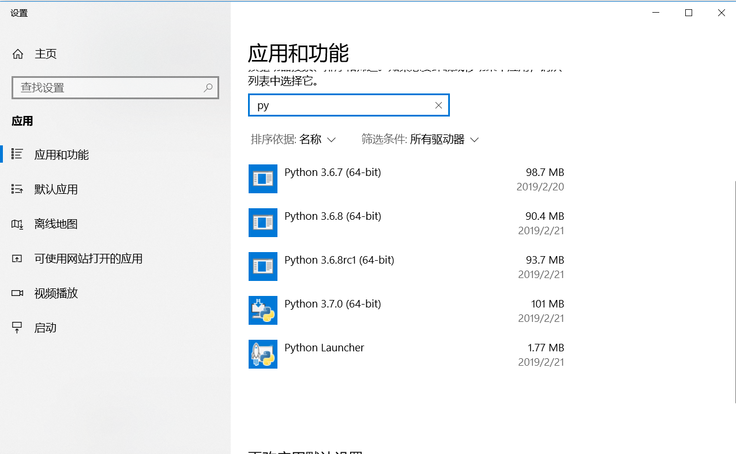Click the 应用 section heading in sidebar
Screen dimensions: 736x454
point(22,121)
